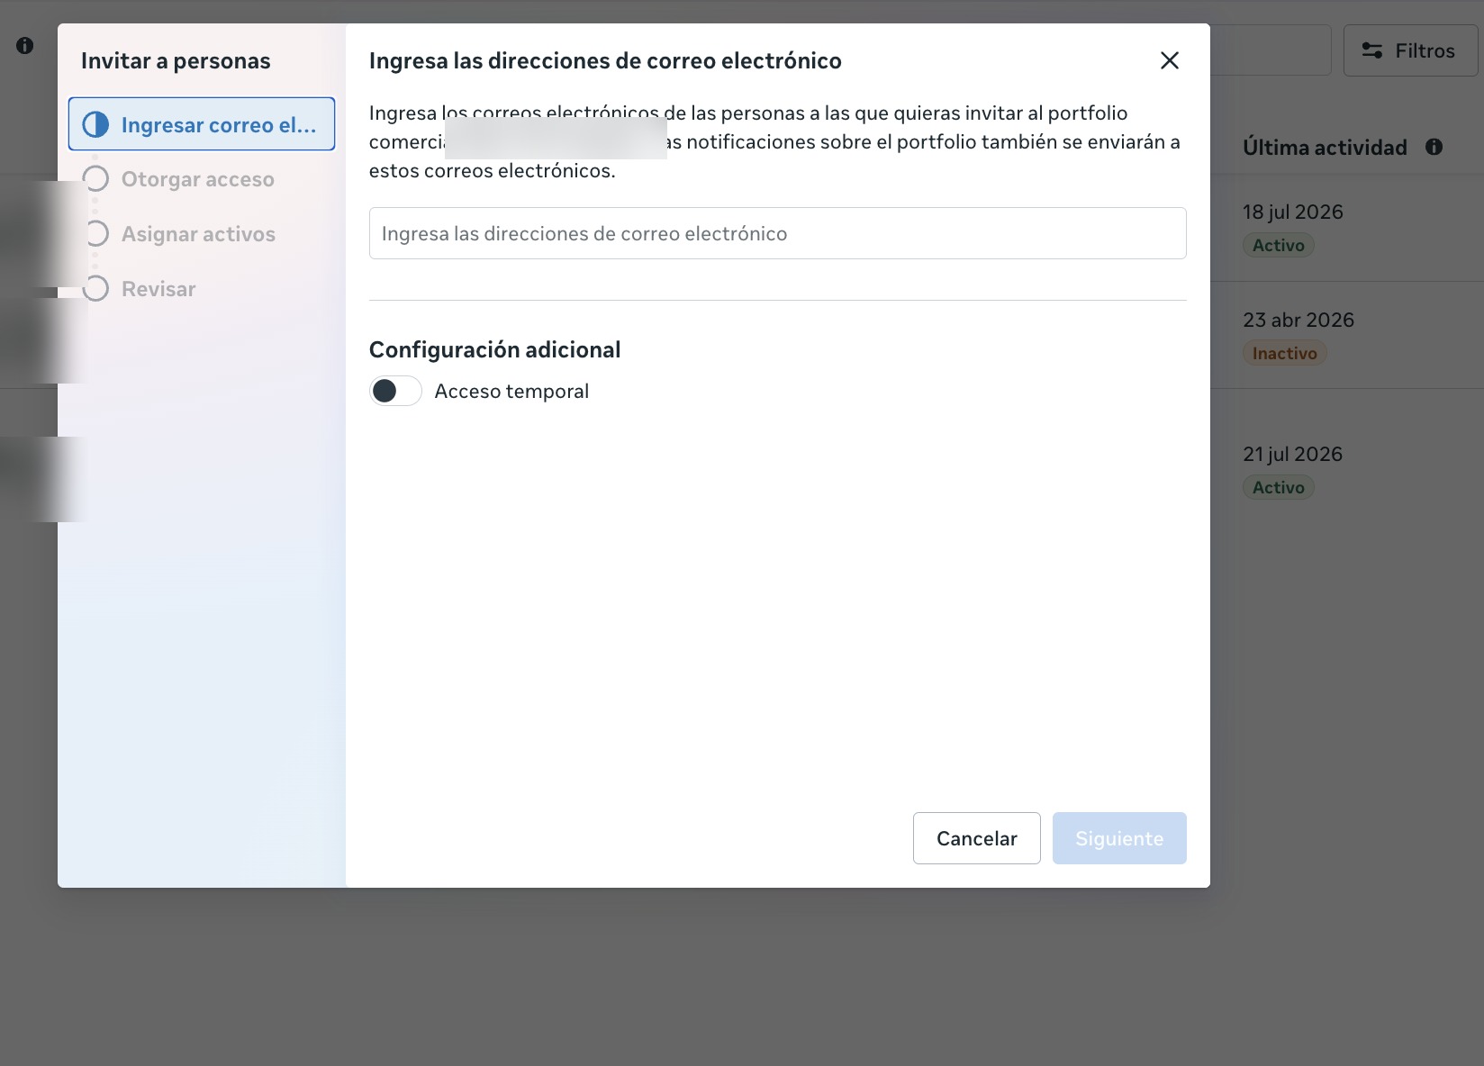Viewport: 1484px width, 1066px height.
Task: Click the Otorgar acceso step circle icon
Action: (95, 179)
